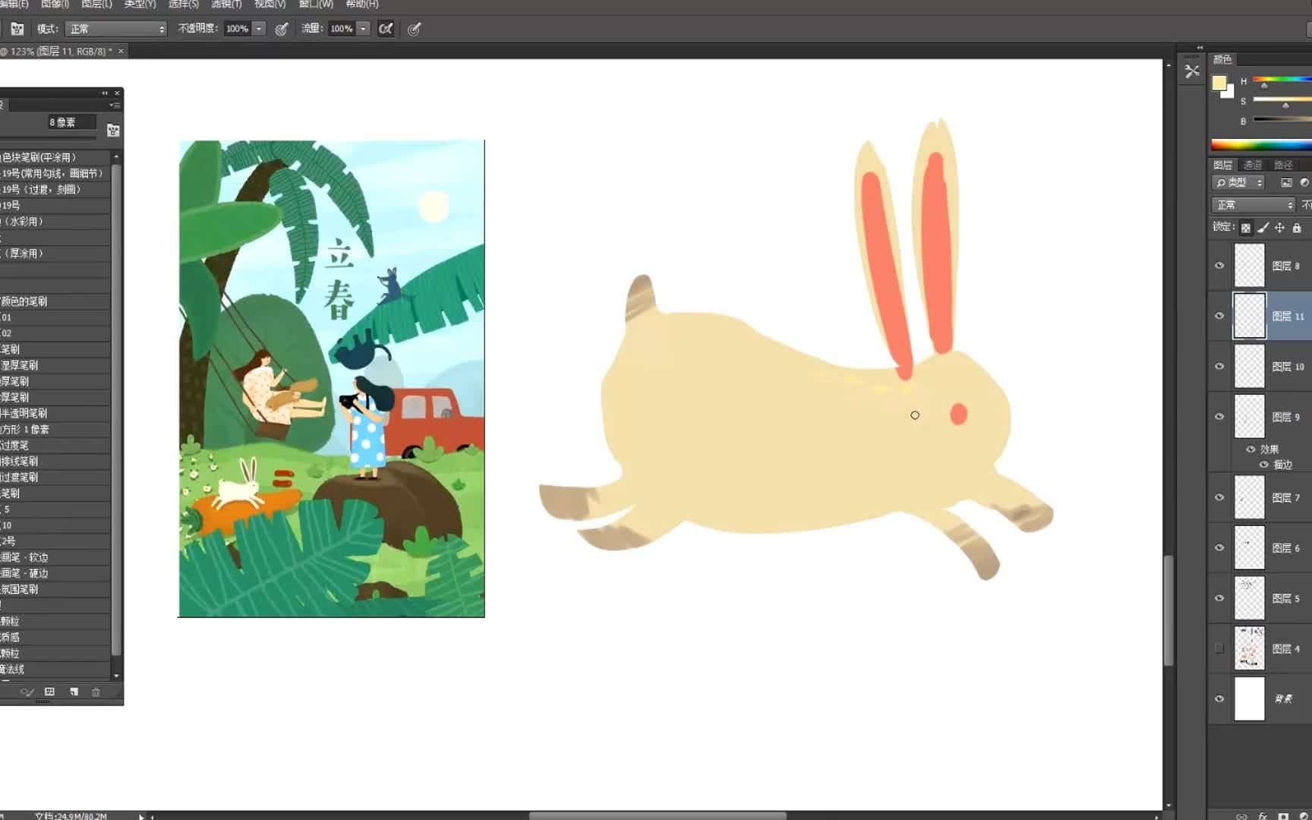
Task: Open layer filter type dropdown 类型
Action: click(1238, 183)
